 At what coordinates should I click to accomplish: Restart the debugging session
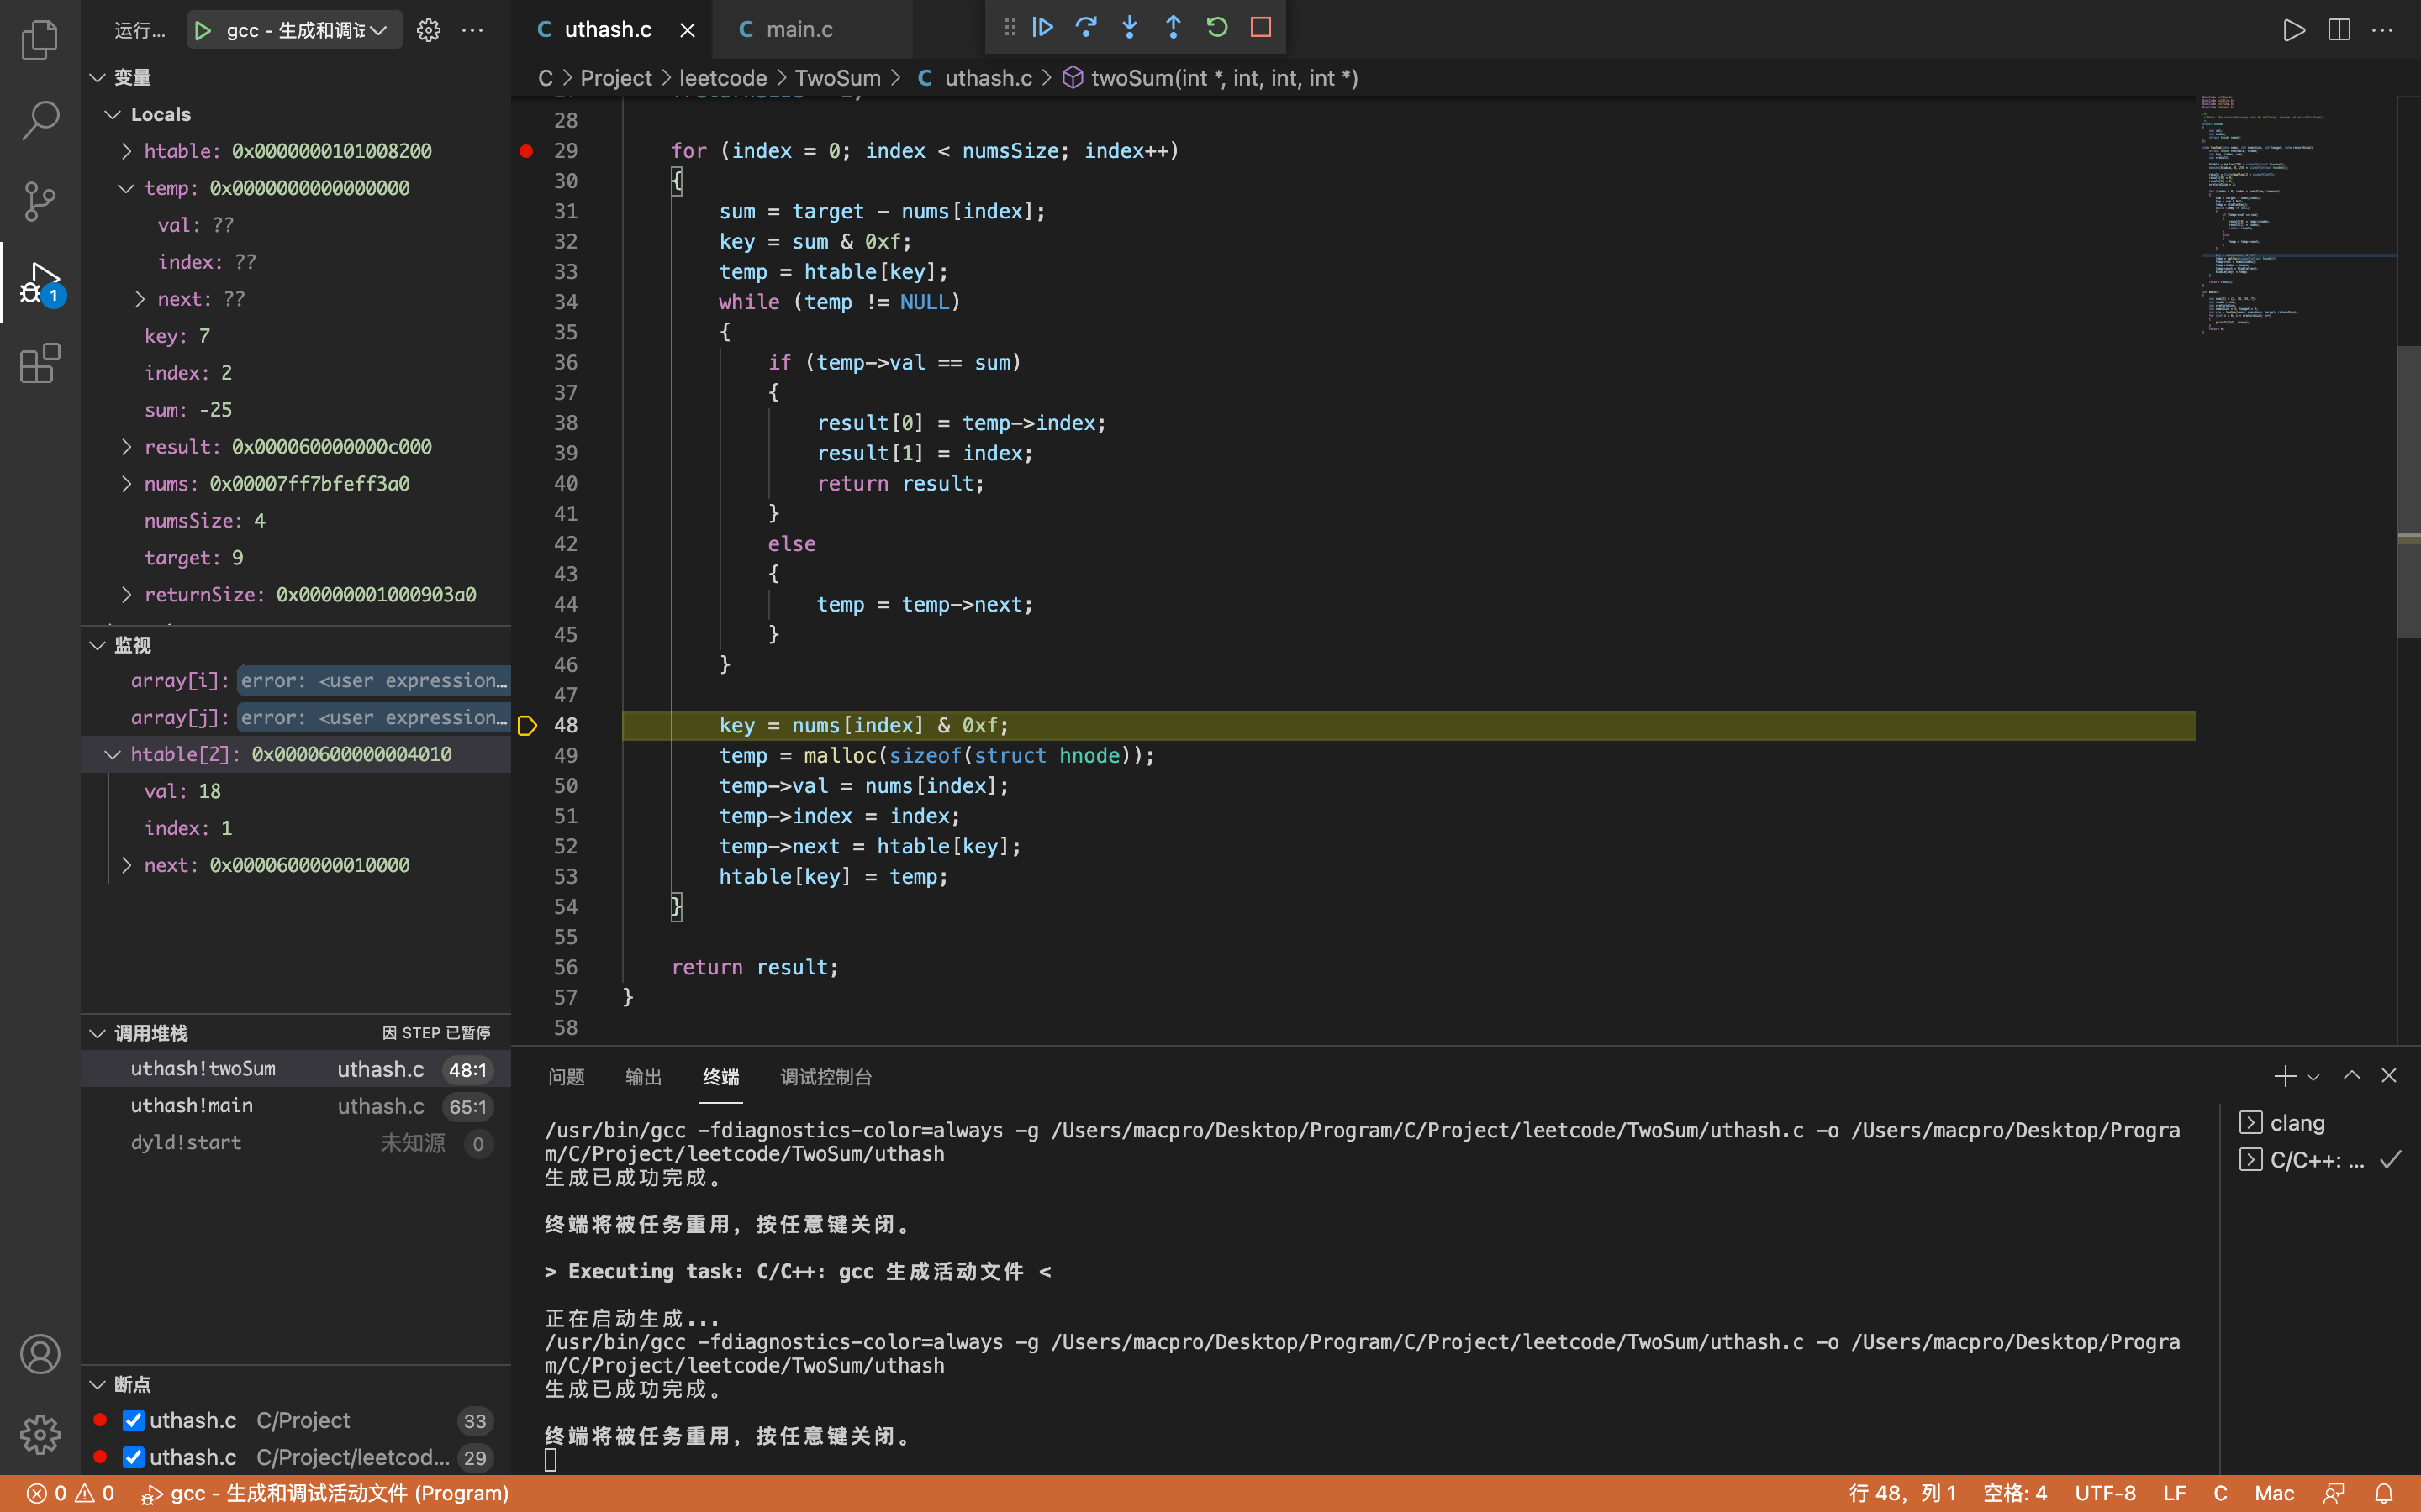coord(1216,28)
